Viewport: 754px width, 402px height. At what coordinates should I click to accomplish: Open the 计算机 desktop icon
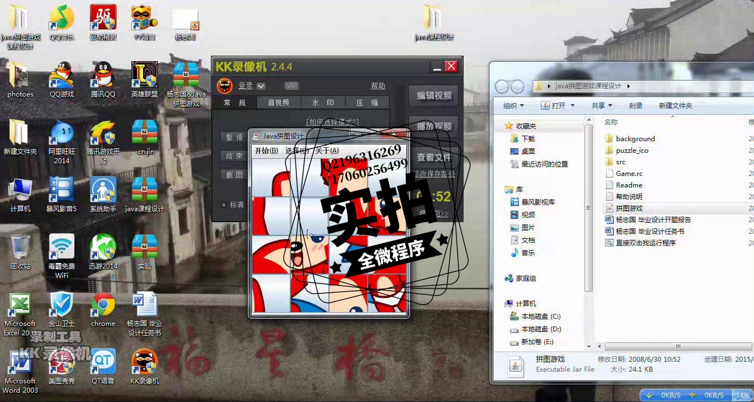tap(20, 195)
